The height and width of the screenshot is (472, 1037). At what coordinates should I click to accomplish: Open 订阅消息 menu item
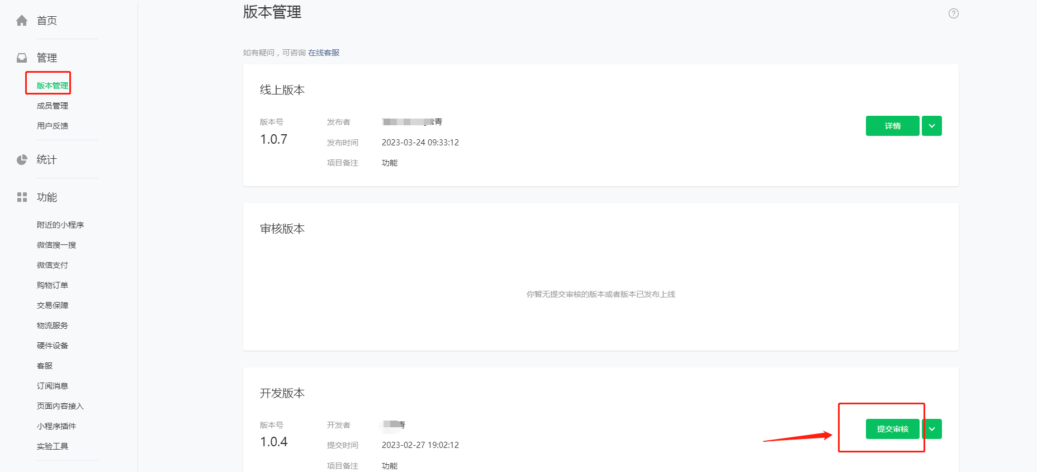coord(53,386)
